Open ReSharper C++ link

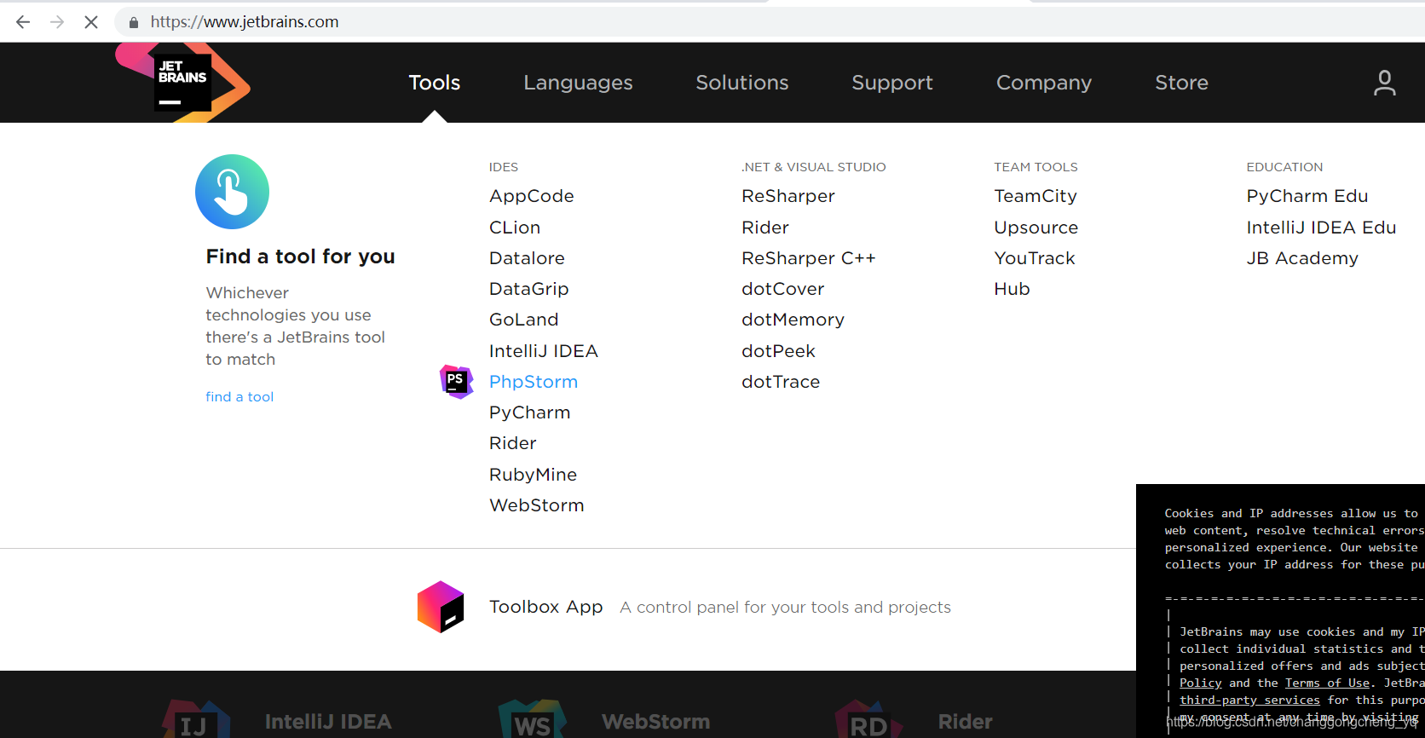pyautogui.click(x=809, y=258)
